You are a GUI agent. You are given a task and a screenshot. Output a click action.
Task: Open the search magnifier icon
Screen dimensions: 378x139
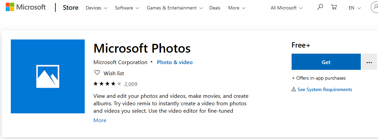coord(320,7)
